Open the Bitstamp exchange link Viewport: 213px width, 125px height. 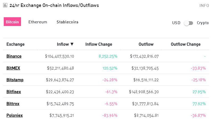(x=15, y=80)
